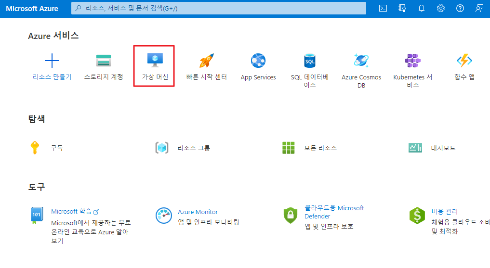Click the Microsoft 학습 101 book icon
Screen dimensions: 490x268
(x=37, y=215)
